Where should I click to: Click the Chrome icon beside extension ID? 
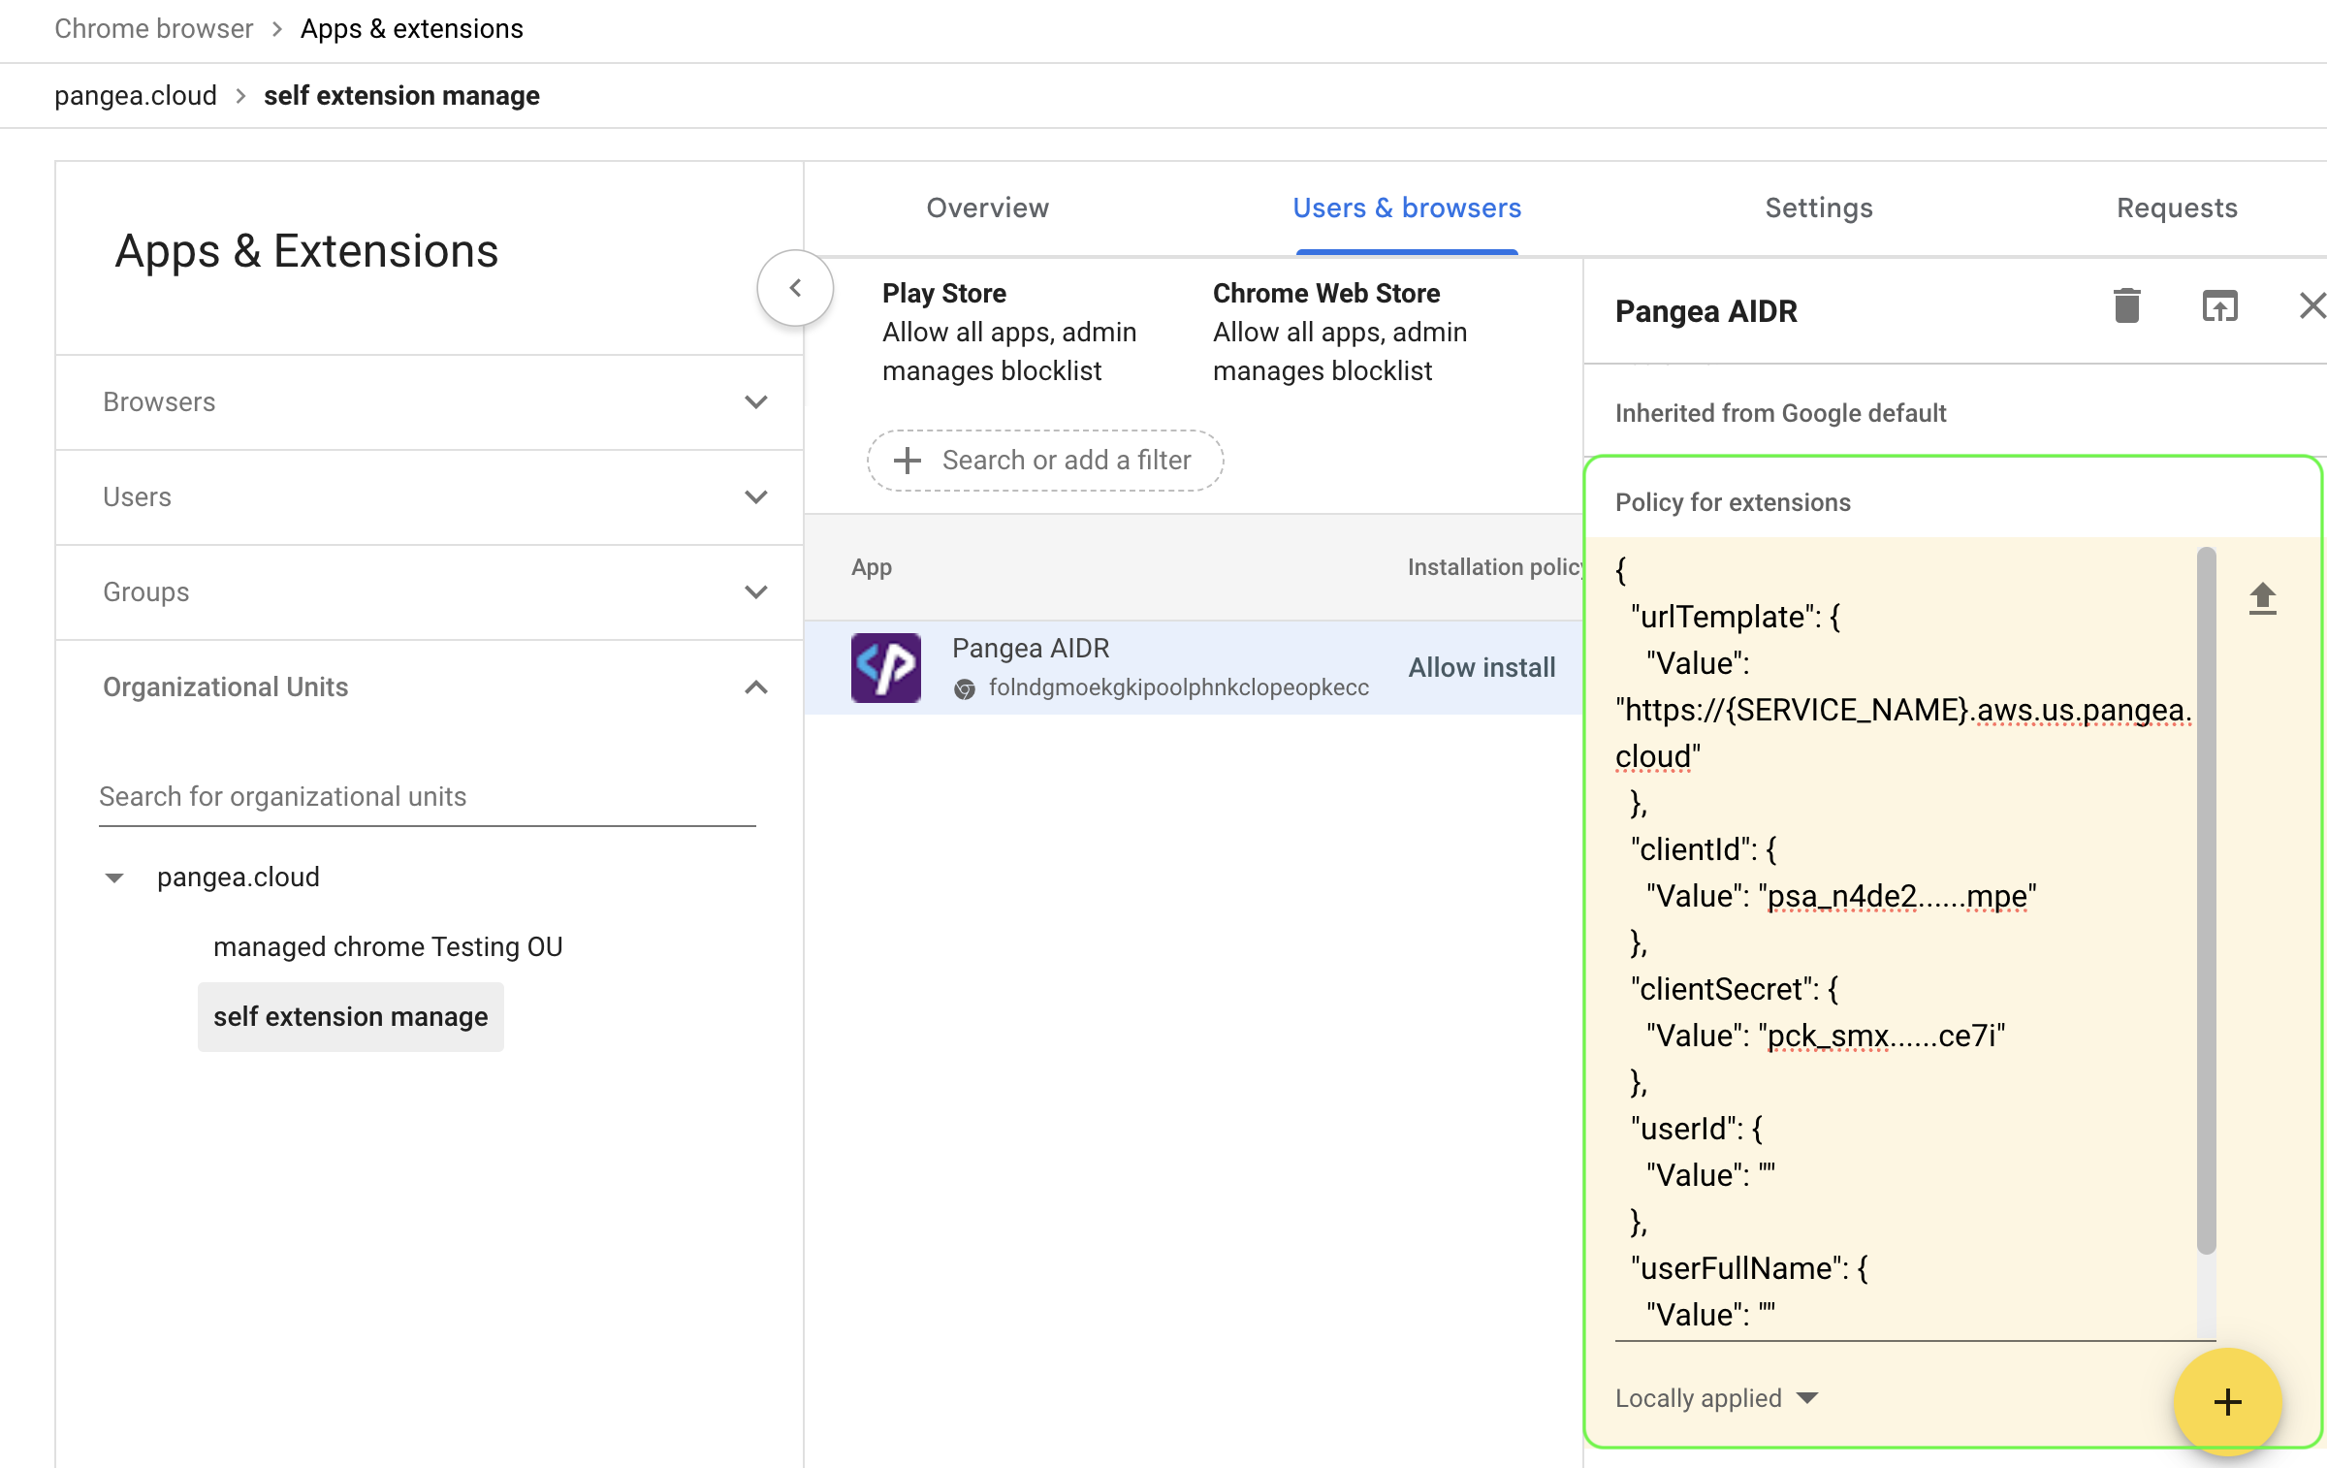[x=964, y=688]
